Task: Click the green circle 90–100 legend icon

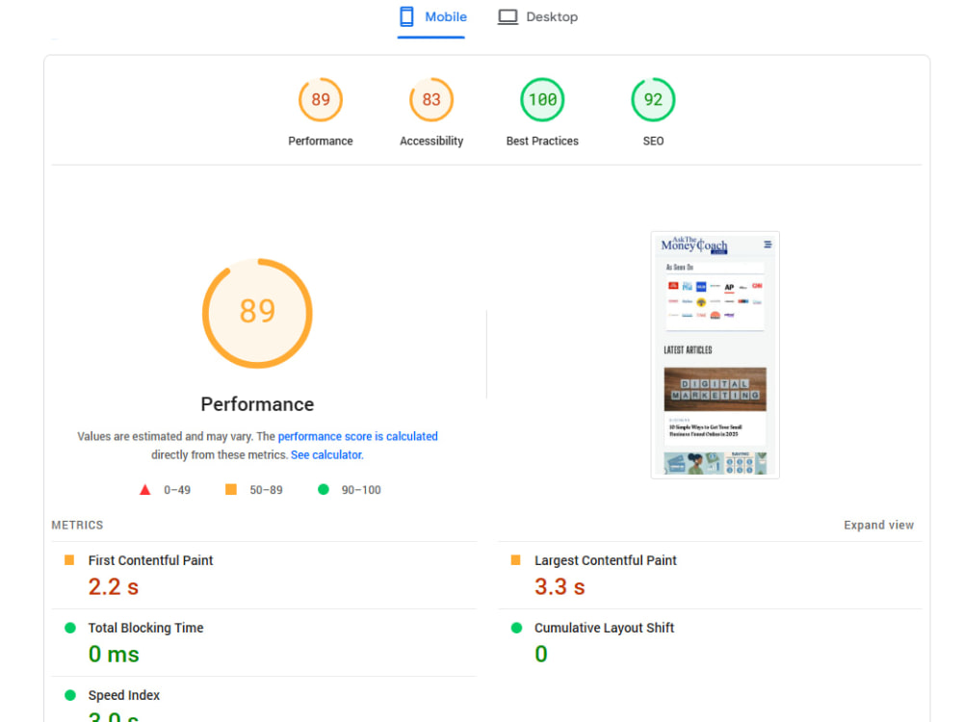Action: [323, 489]
